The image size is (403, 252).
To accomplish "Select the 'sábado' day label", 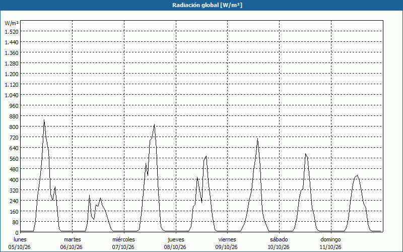I will coord(279,240).
